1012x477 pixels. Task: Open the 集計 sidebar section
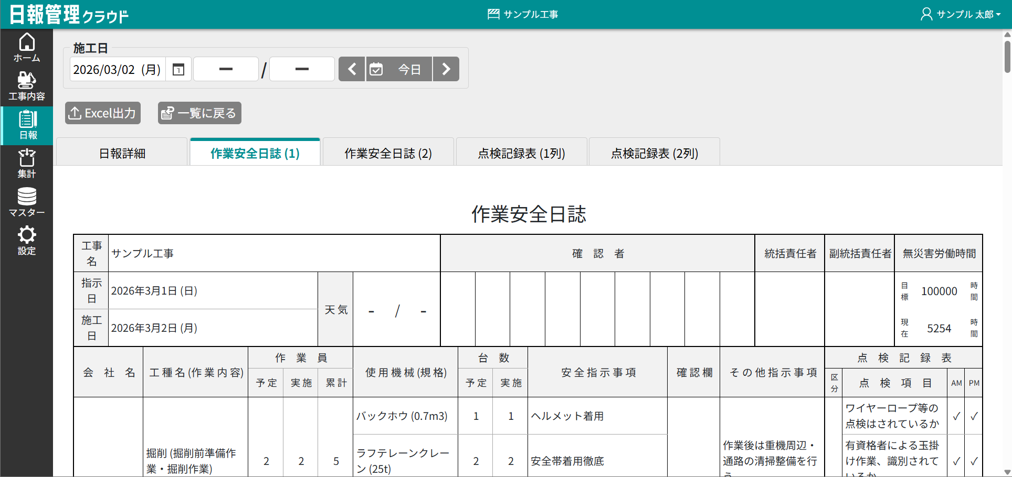point(27,164)
